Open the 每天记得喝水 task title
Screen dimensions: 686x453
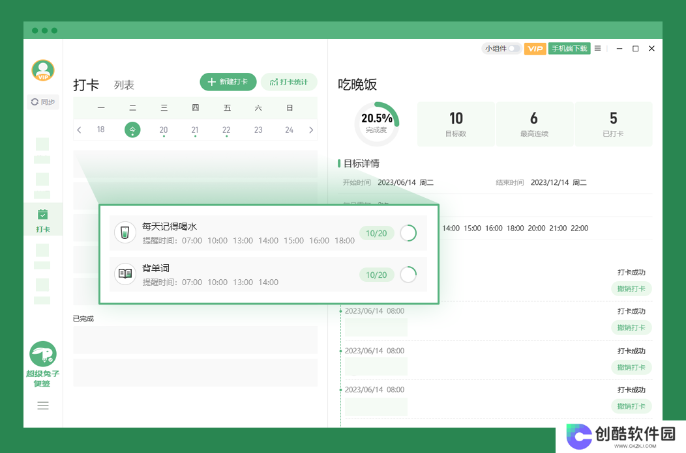tap(170, 226)
